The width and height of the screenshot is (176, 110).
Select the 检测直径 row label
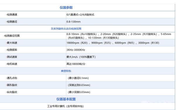tap(12, 22)
